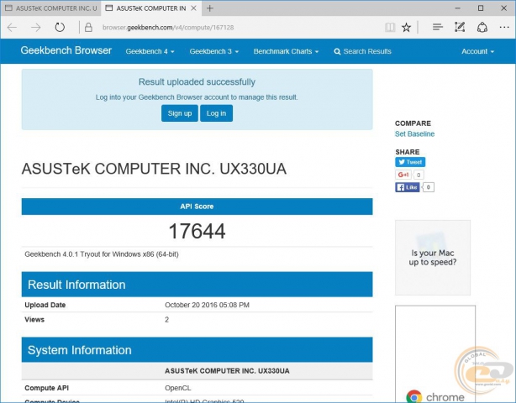Maximize the Edge browser window

click(x=481, y=8)
